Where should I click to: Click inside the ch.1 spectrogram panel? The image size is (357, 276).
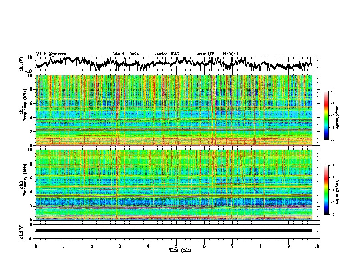(x=174, y=110)
